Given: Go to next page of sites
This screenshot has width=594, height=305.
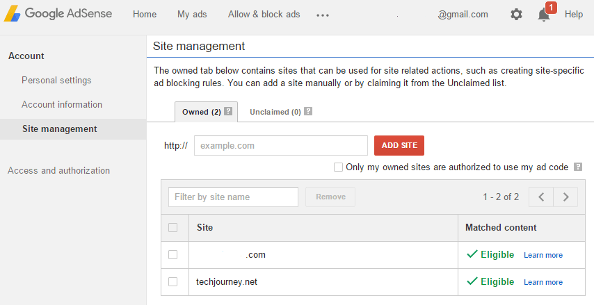Looking at the screenshot, I should (565, 197).
